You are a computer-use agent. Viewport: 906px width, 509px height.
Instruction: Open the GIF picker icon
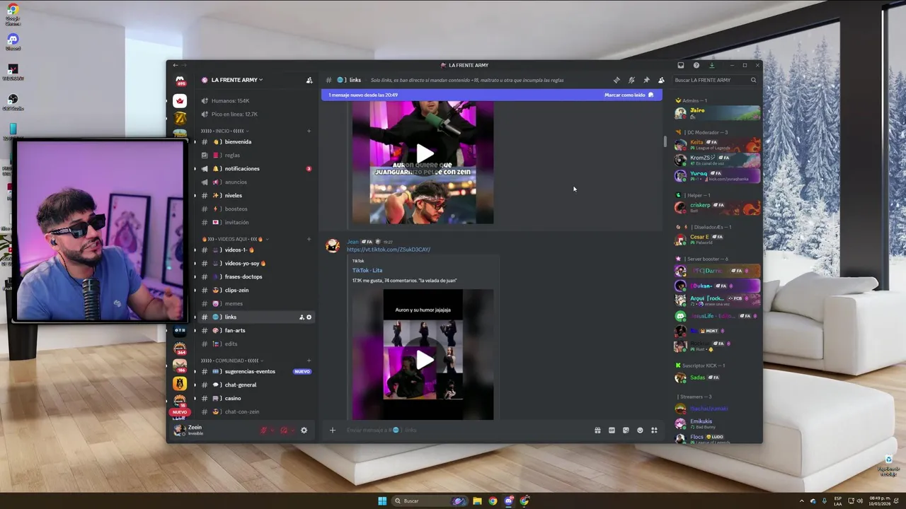612,430
